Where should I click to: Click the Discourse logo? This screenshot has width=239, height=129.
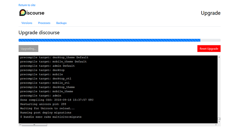32,13
